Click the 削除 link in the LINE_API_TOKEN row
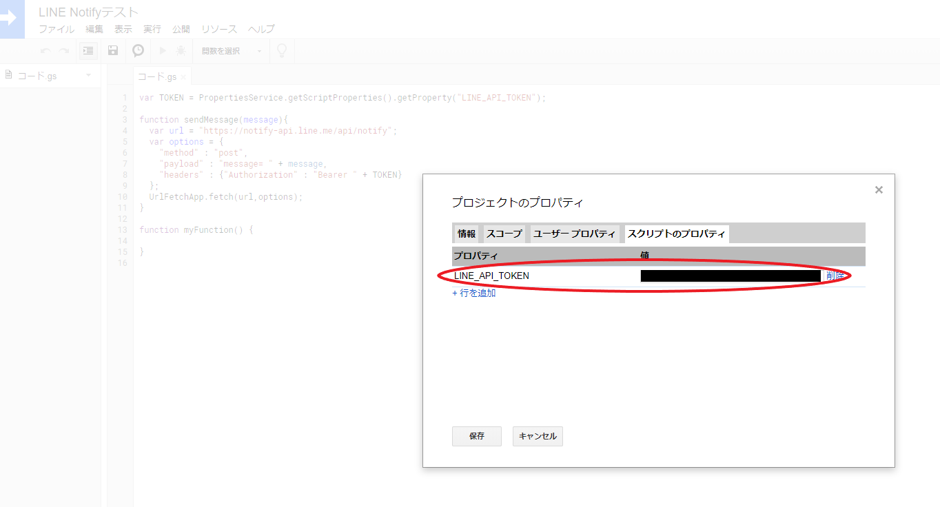This screenshot has width=940, height=507. pyautogui.click(x=835, y=276)
